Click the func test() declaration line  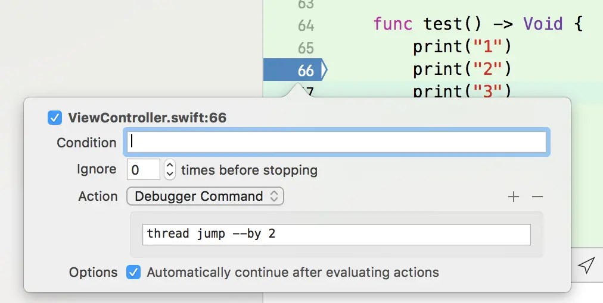point(478,24)
